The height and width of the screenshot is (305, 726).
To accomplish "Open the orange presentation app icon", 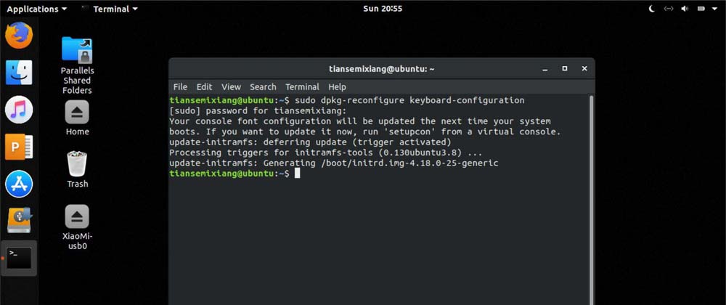I will click(x=19, y=147).
